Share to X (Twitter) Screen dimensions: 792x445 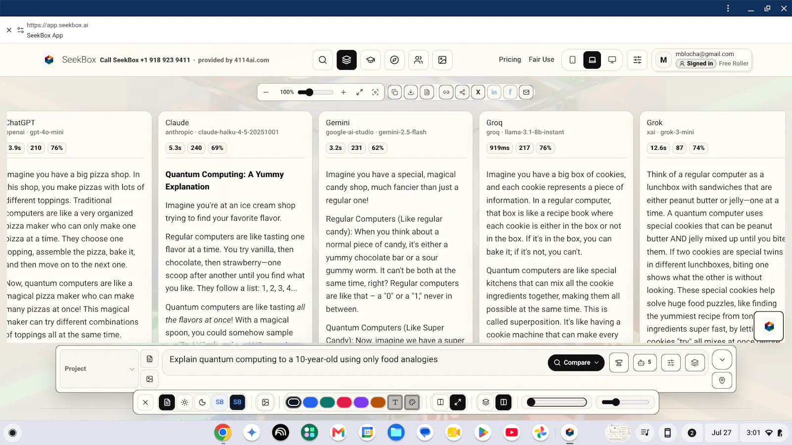(478, 92)
